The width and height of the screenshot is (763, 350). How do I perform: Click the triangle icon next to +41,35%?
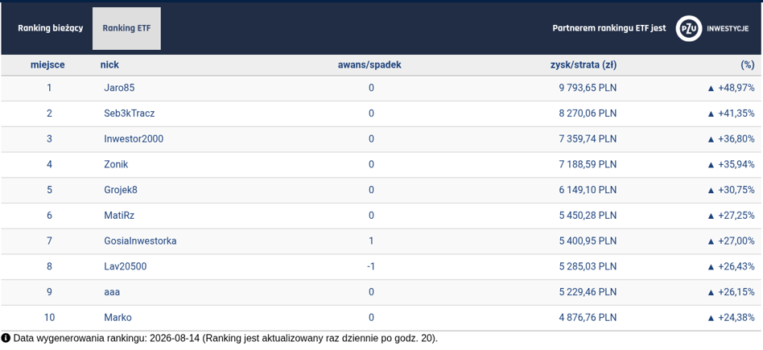711,114
